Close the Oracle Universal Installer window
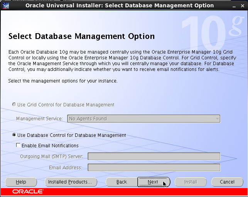This screenshot has width=248, height=197. 243,6
